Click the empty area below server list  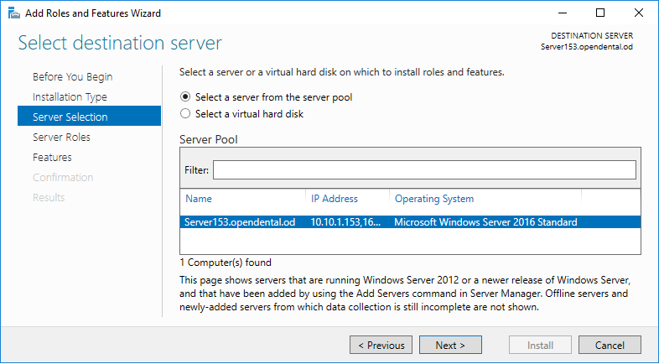(410, 242)
